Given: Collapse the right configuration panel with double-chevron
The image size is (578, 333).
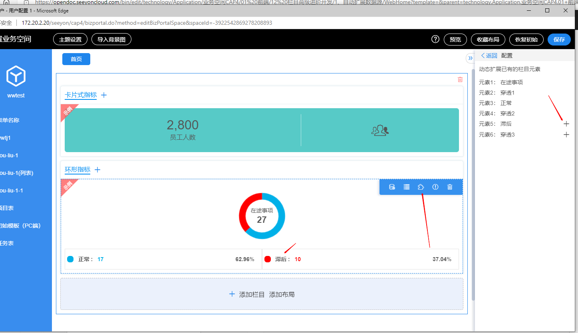Looking at the screenshot, I should pyautogui.click(x=470, y=58).
